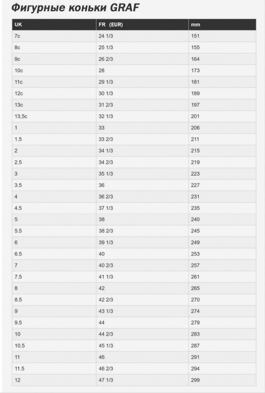Image resolution: width=265 pixels, height=393 pixels.
Task: Click the 257 mm value
Action: pos(195,266)
